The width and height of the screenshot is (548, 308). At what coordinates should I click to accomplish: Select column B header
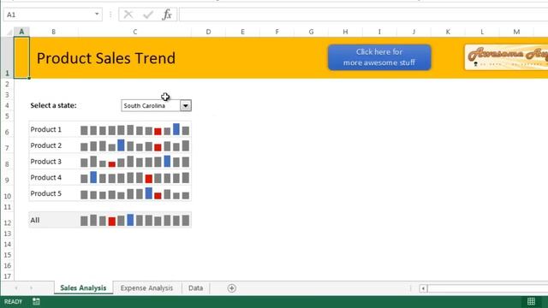[53, 32]
